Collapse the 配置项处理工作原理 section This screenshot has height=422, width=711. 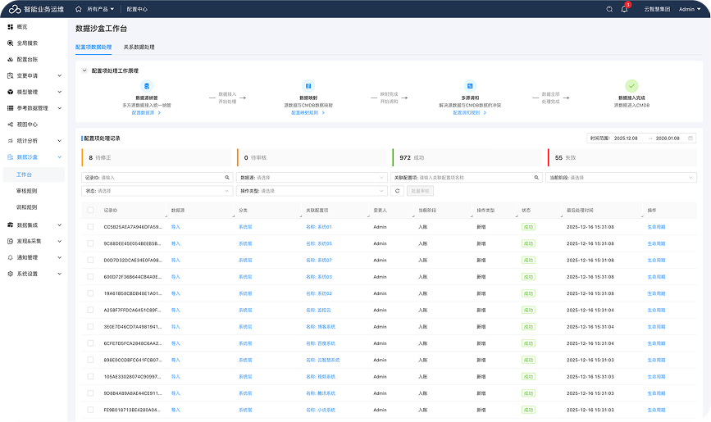point(84,70)
